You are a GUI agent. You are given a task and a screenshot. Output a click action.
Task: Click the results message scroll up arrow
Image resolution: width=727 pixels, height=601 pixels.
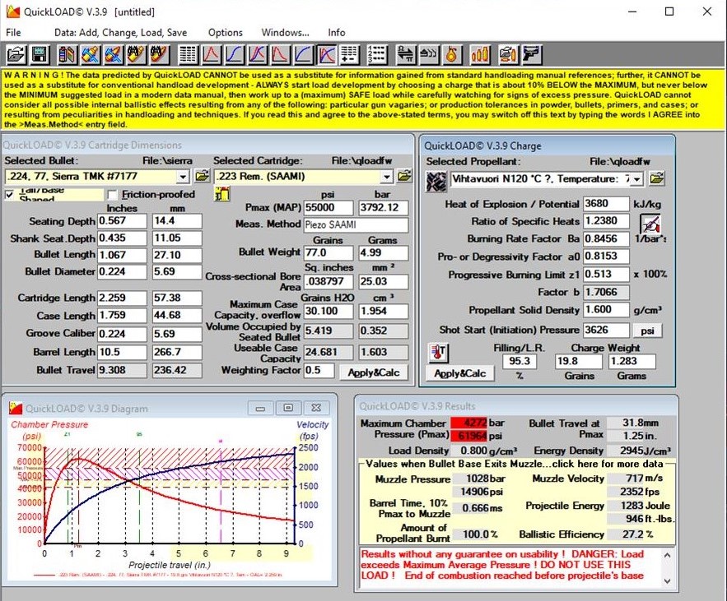click(x=667, y=555)
